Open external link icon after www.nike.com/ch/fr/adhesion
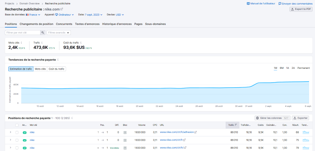 [195, 132]
